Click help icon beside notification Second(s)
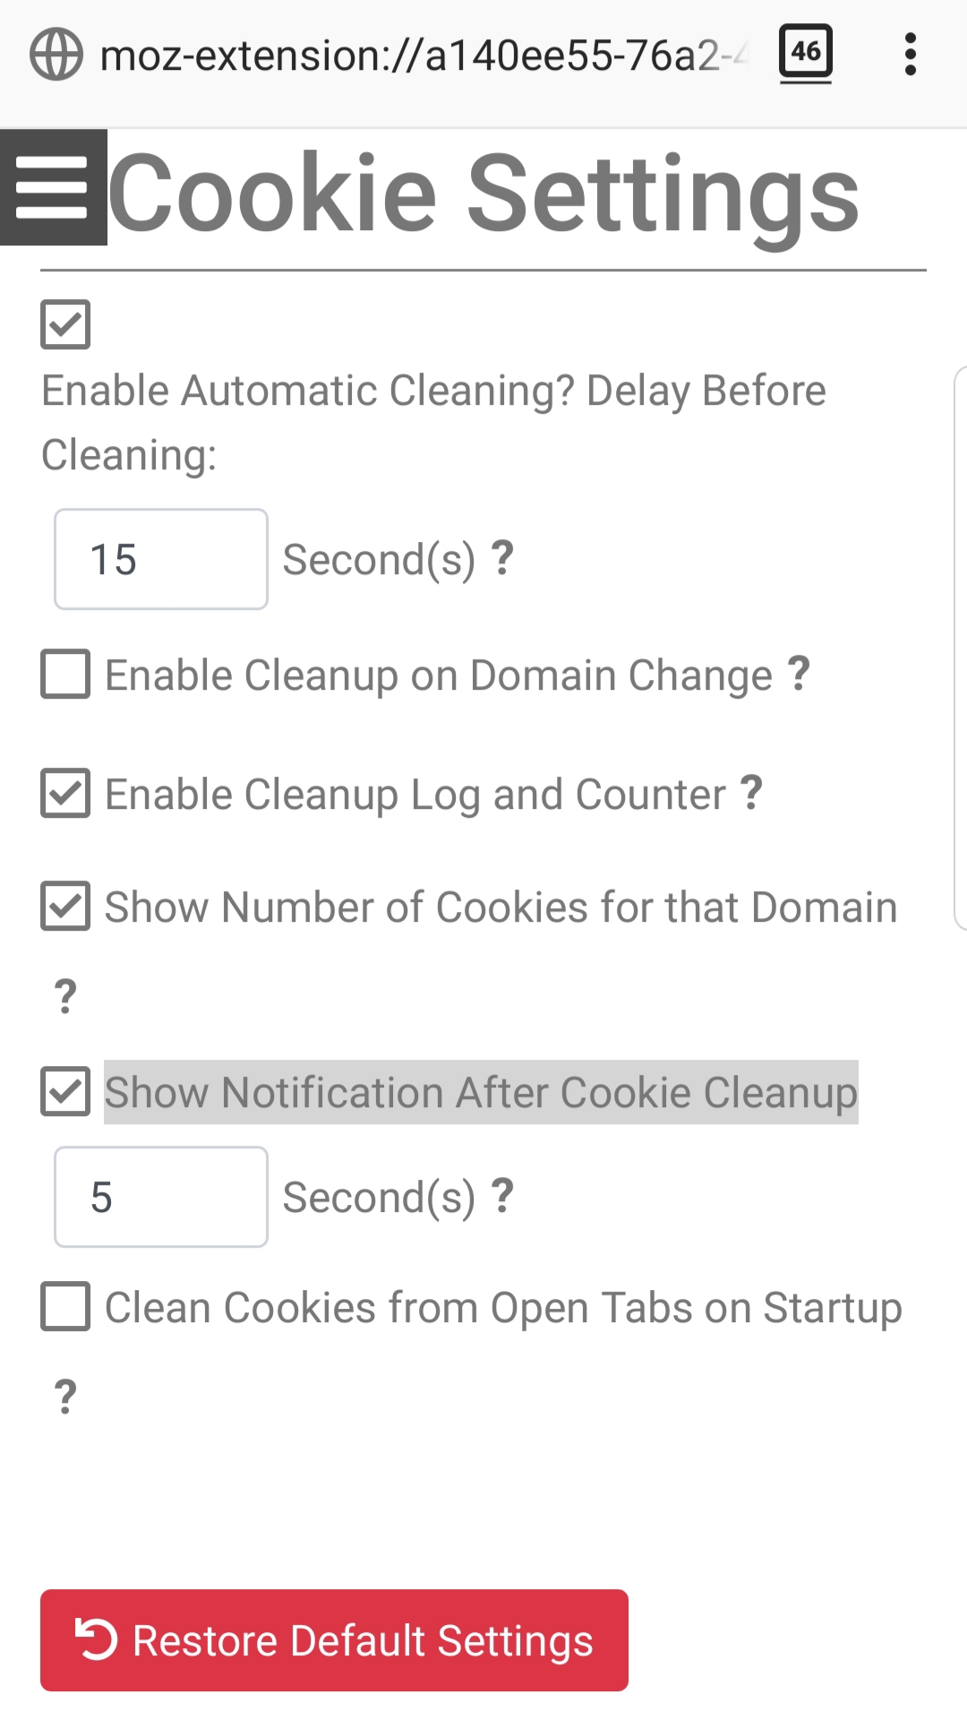The width and height of the screenshot is (967, 1720). [502, 1196]
